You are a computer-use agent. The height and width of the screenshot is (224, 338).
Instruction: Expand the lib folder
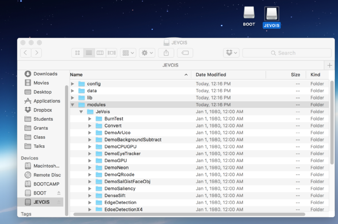click(x=73, y=98)
